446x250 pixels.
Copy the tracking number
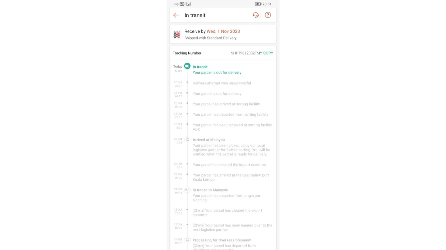pyautogui.click(x=268, y=53)
